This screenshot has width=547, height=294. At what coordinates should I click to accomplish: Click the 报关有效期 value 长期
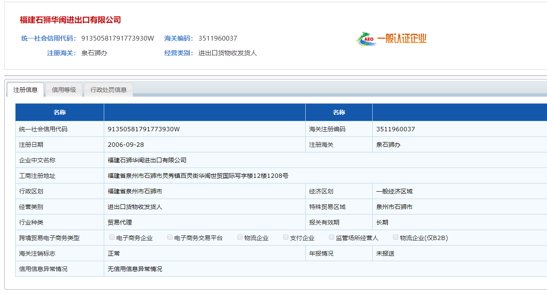(382, 222)
